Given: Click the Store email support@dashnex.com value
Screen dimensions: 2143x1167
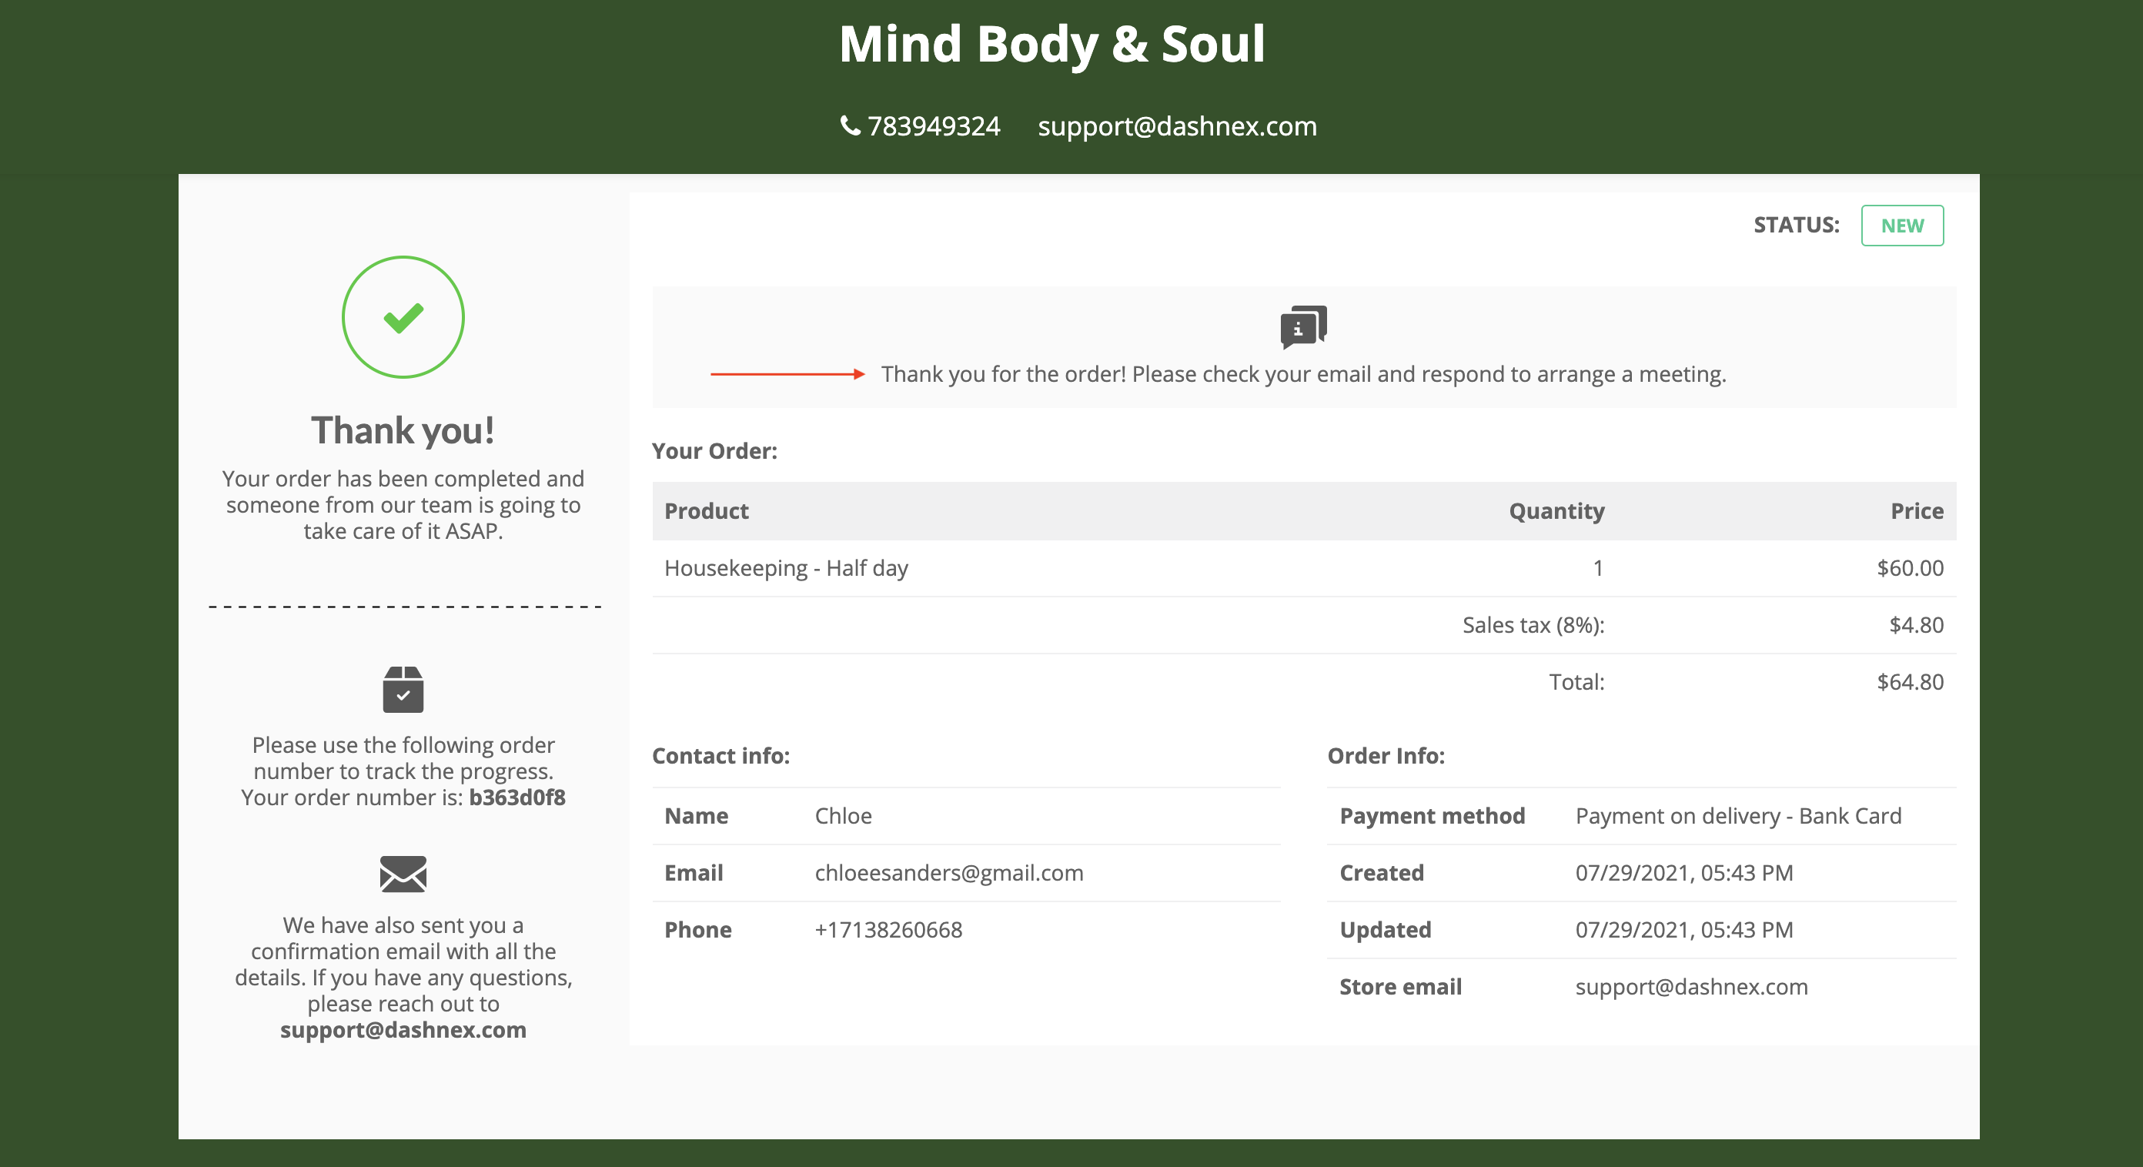Looking at the screenshot, I should point(1690,987).
